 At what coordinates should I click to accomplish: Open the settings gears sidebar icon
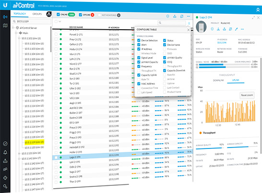[5, 186]
